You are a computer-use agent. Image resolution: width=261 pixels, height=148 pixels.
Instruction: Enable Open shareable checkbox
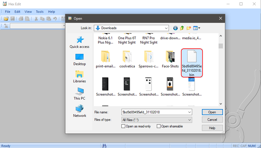click(159, 126)
